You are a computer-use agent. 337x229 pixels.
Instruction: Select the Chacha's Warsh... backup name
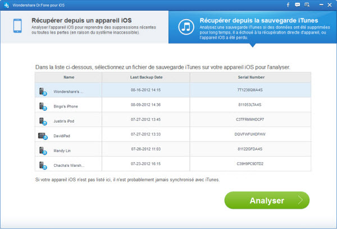69,166
